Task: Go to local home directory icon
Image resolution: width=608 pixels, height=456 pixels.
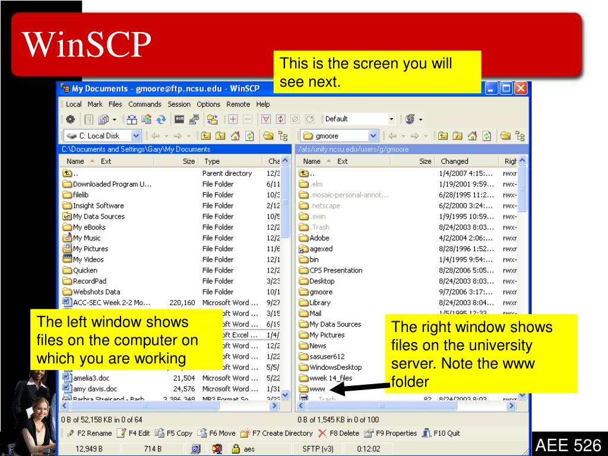Action: 235,136
